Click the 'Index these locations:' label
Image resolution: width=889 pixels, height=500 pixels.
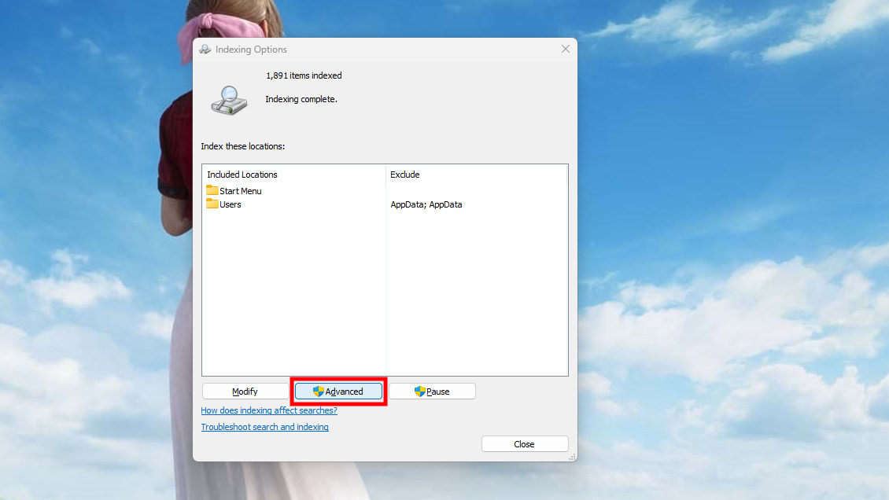pyautogui.click(x=242, y=146)
